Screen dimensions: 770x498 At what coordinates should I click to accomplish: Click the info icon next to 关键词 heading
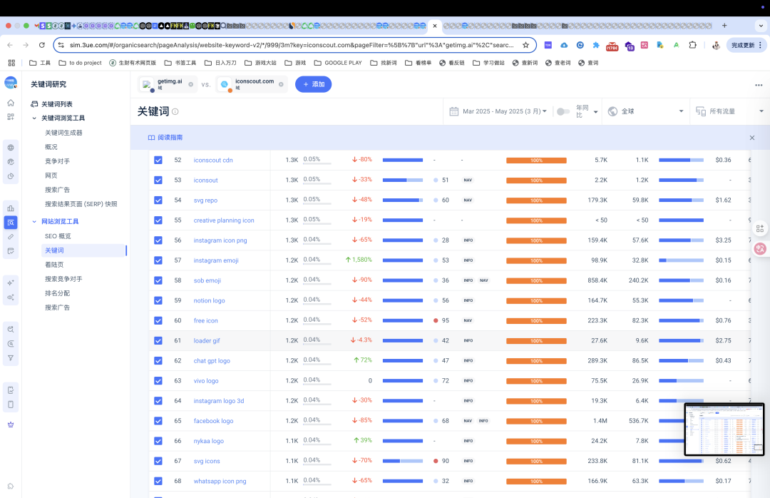point(175,111)
